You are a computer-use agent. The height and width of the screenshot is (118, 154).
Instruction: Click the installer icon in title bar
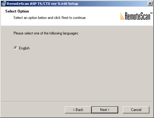pyautogui.click(x=4, y=4)
